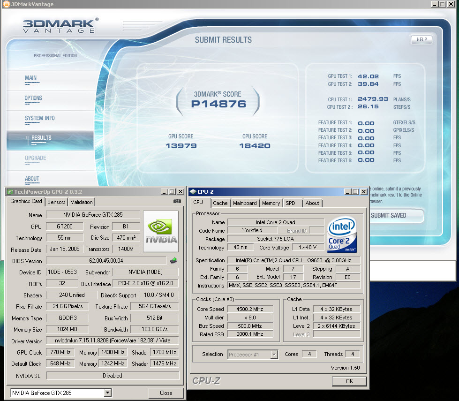Click the Intel Core 2 Quad logo
This screenshot has width=459, height=401.
342,235
